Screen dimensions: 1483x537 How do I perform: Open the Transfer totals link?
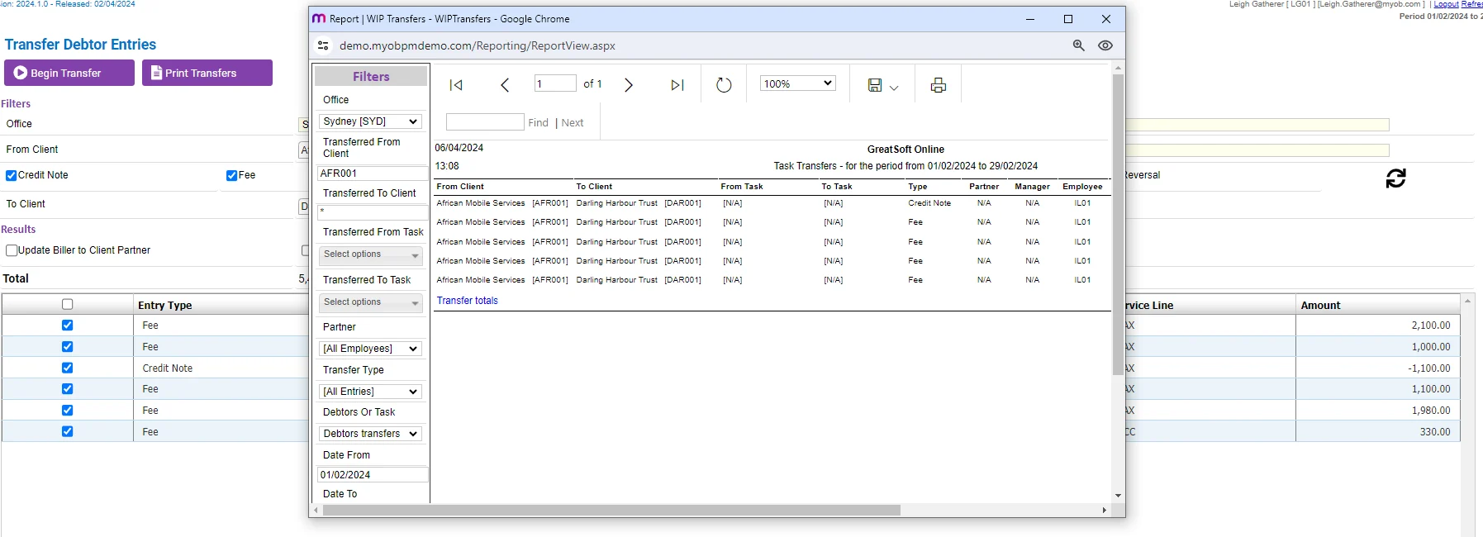click(x=468, y=301)
